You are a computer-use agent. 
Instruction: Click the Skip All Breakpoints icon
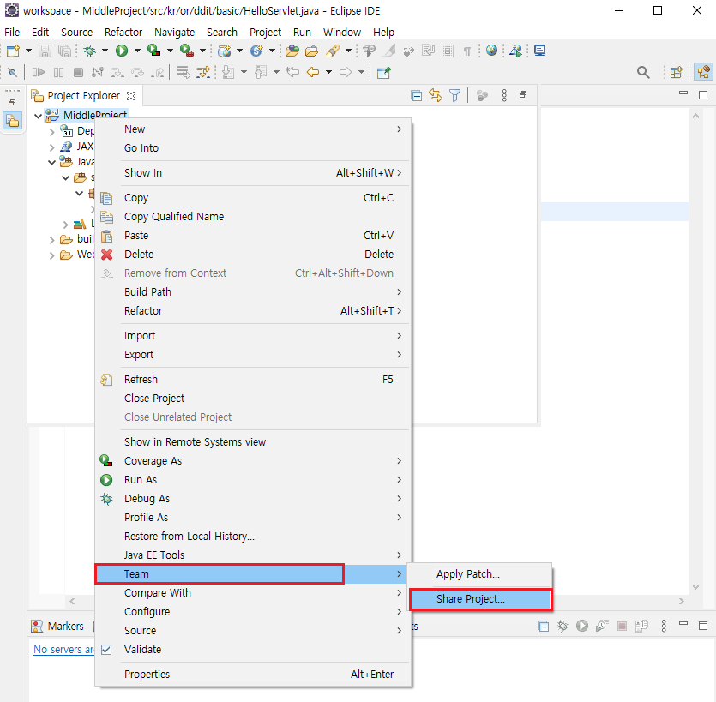(x=12, y=72)
